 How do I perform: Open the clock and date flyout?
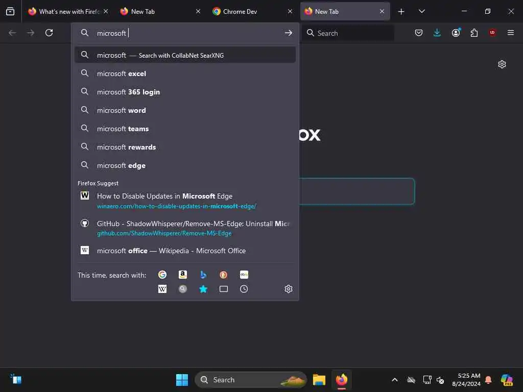pyautogui.click(x=466, y=380)
